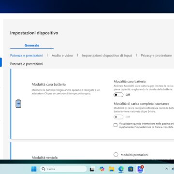Jump to Potenza e prestazioni section link
Viewport: 174px width, 174px height.
27,56
